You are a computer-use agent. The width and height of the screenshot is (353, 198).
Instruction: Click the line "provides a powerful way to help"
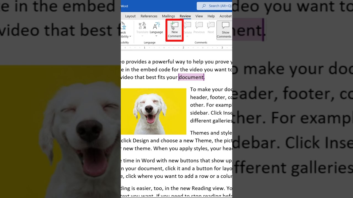pos(176,62)
